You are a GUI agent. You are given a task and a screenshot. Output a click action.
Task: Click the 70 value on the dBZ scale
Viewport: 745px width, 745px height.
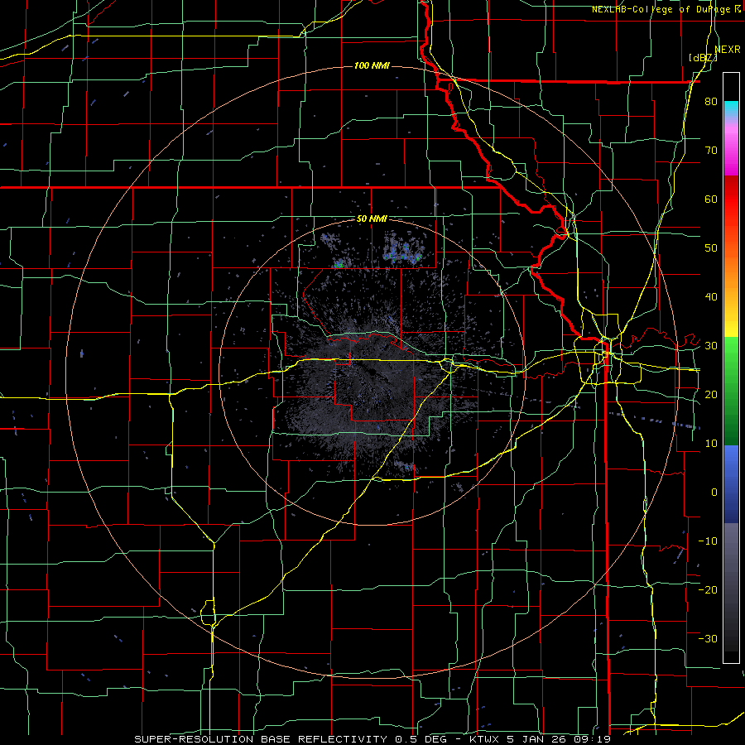coord(711,150)
